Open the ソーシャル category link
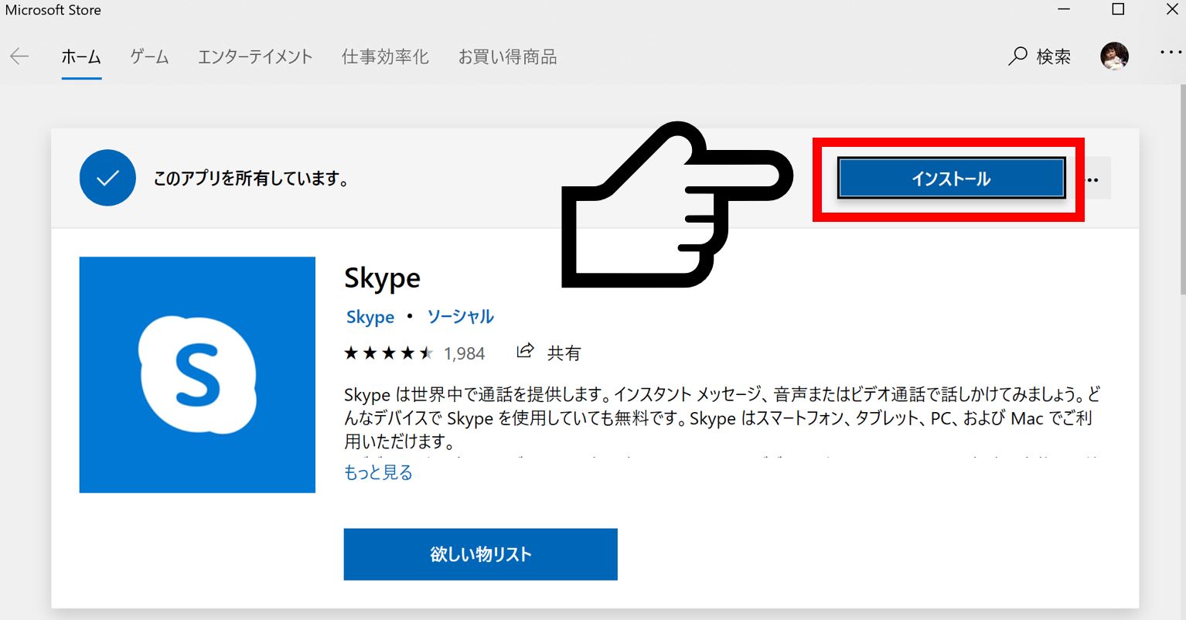The image size is (1186, 620). 460,317
